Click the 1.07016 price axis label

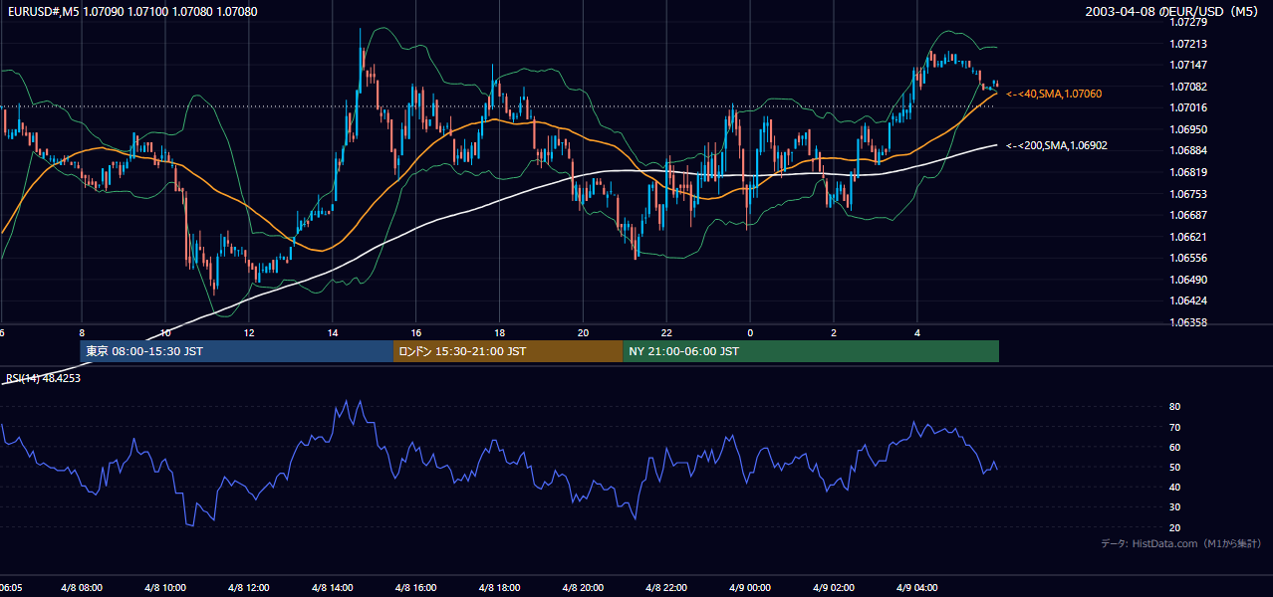tap(1188, 107)
